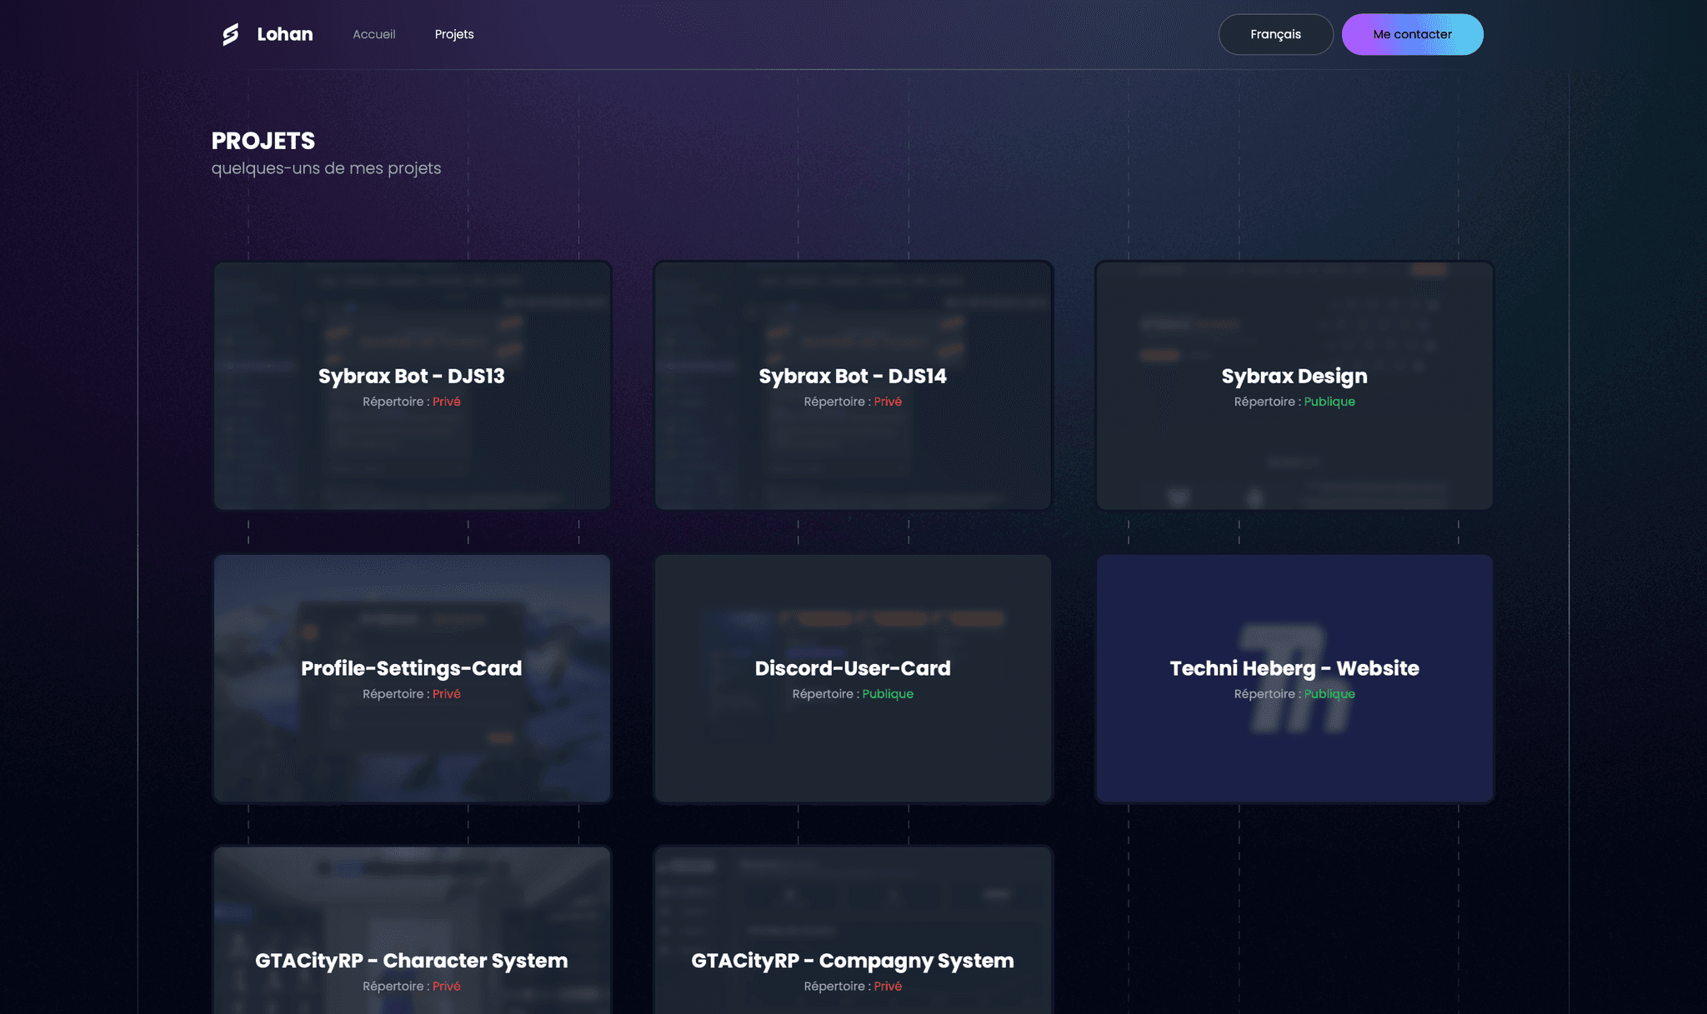Open the Projets nav item
This screenshot has width=1707, height=1014.
[454, 34]
